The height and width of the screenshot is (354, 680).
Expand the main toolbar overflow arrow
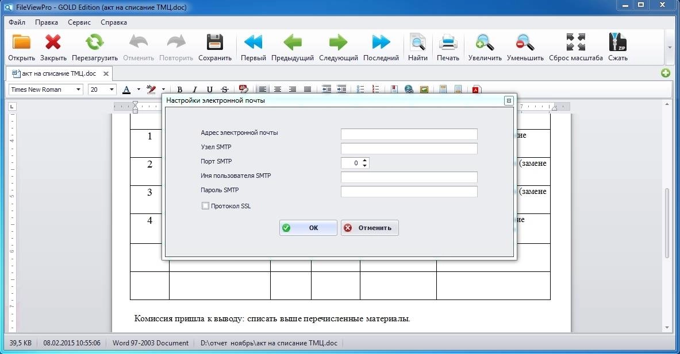[x=670, y=47]
